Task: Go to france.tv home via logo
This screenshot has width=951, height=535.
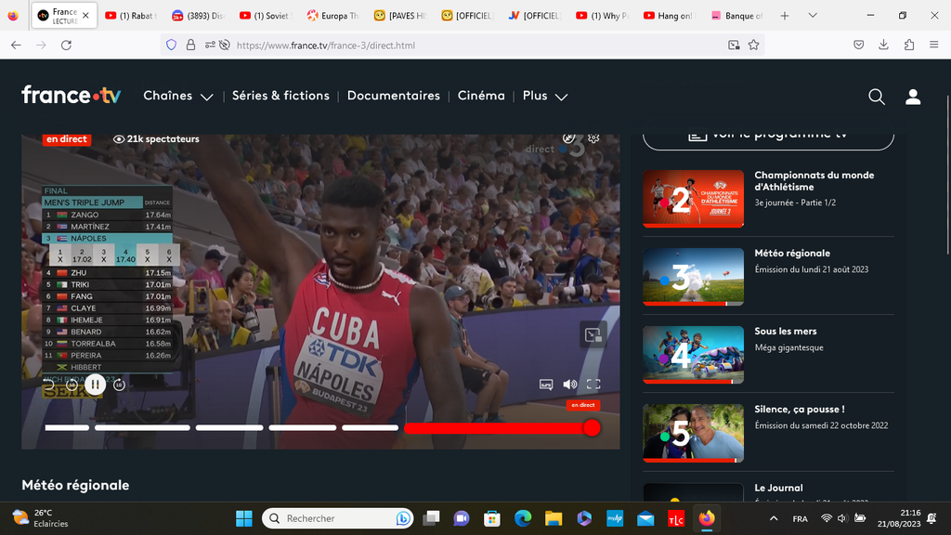Action: (72, 96)
